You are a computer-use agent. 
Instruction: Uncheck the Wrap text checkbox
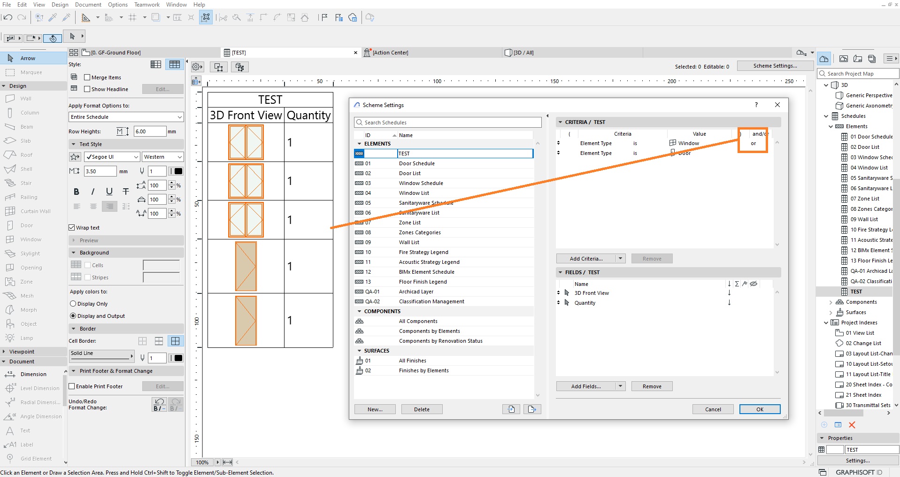(72, 228)
